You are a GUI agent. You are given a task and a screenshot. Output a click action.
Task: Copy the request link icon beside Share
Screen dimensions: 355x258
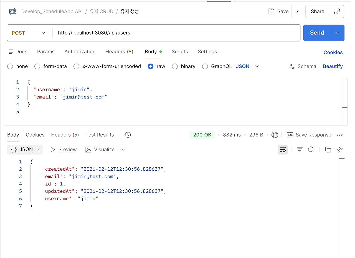pyautogui.click(x=337, y=11)
